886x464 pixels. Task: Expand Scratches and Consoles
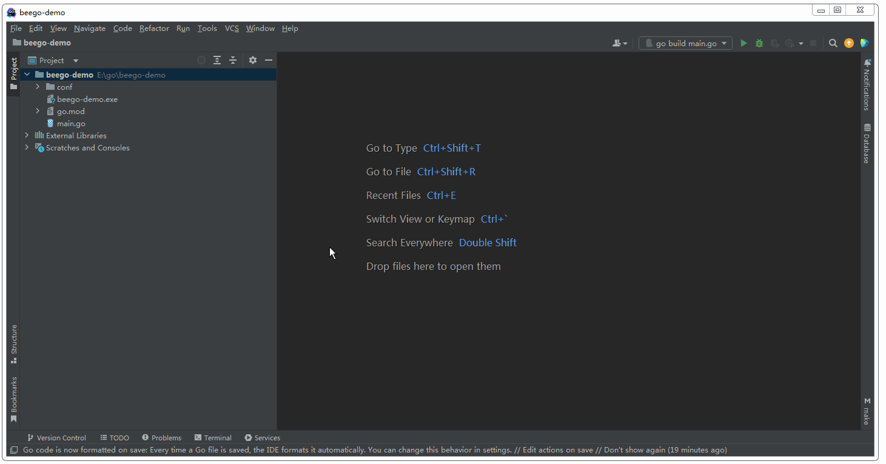(27, 147)
